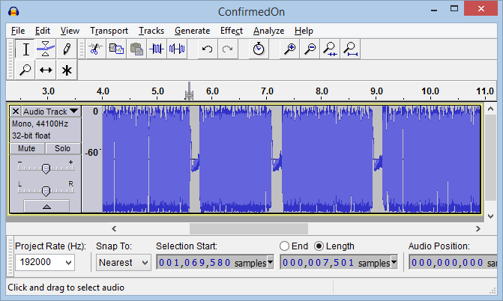Select the Selection (I-beam) tool
503x301 pixels.
[25, 49]
